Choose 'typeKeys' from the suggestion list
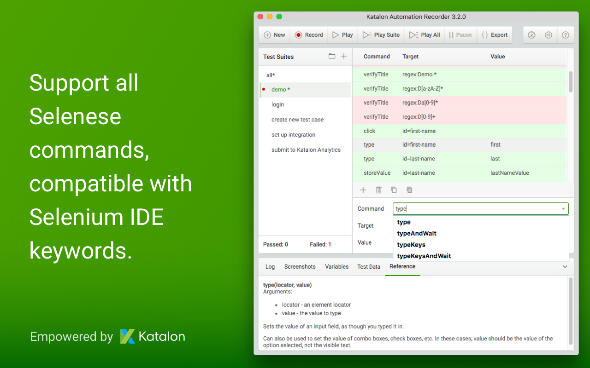This screenshot has height=368, width=590. pyautogui.click(x=481, y=245)
